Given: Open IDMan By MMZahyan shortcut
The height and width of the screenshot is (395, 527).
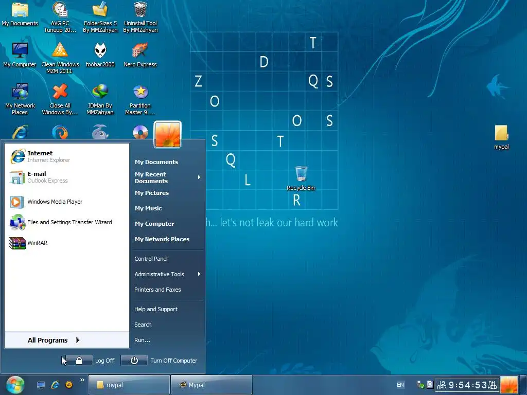Looking at the screenshot, I should coord(100,99).
